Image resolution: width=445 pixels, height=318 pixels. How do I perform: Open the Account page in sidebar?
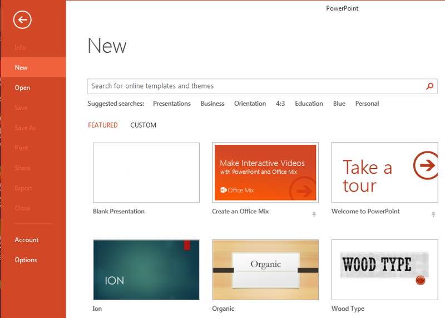[27, 240]
